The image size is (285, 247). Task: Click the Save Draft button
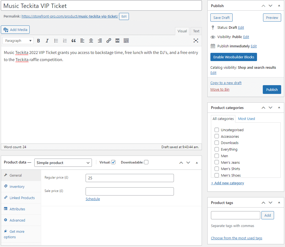221,18
